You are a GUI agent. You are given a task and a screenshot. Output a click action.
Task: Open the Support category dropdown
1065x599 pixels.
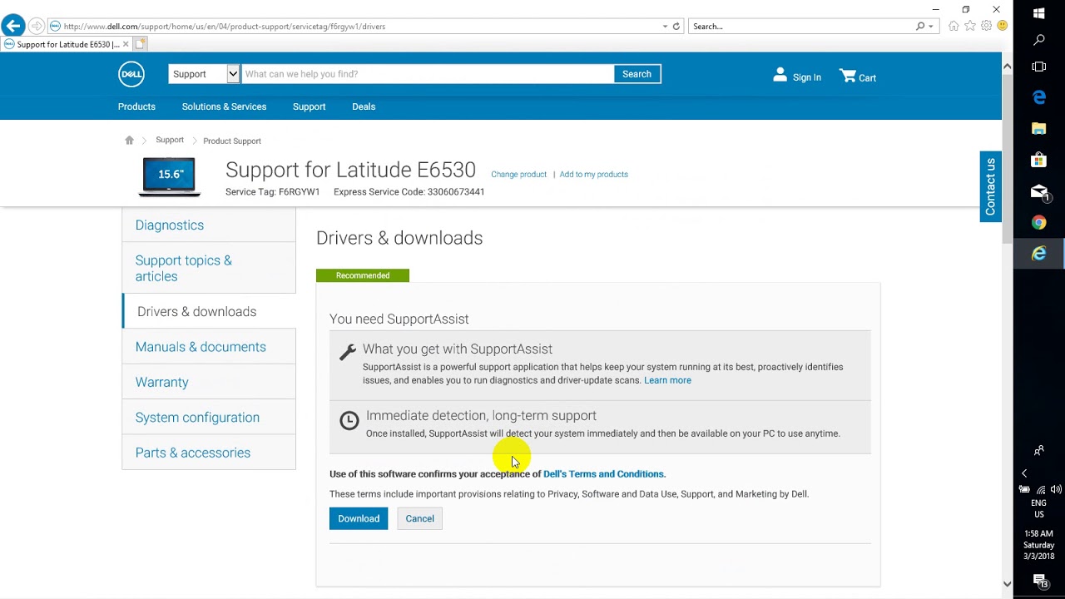pyautogui.click(x=204, y=74)
